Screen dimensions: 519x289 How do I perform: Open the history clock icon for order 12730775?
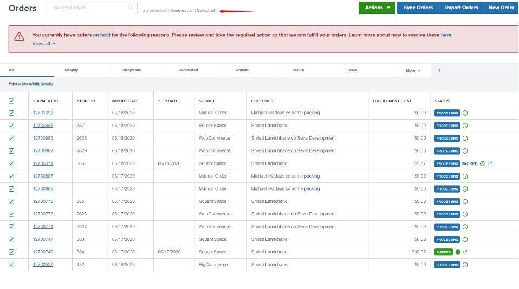click(465, 202)
